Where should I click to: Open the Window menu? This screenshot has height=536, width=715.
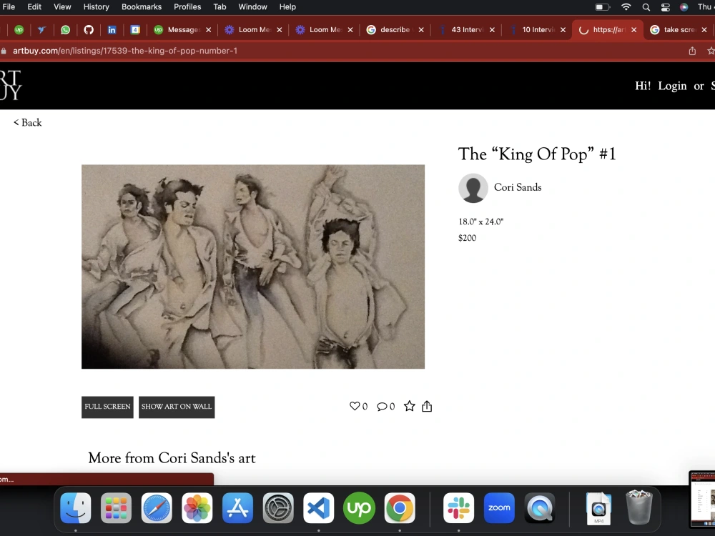[252, 7]
